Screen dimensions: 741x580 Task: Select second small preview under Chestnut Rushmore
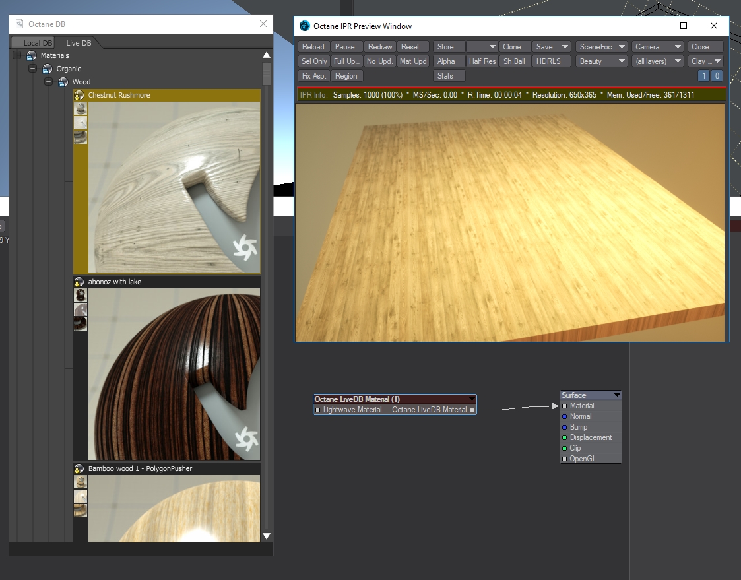pos(81,123)
